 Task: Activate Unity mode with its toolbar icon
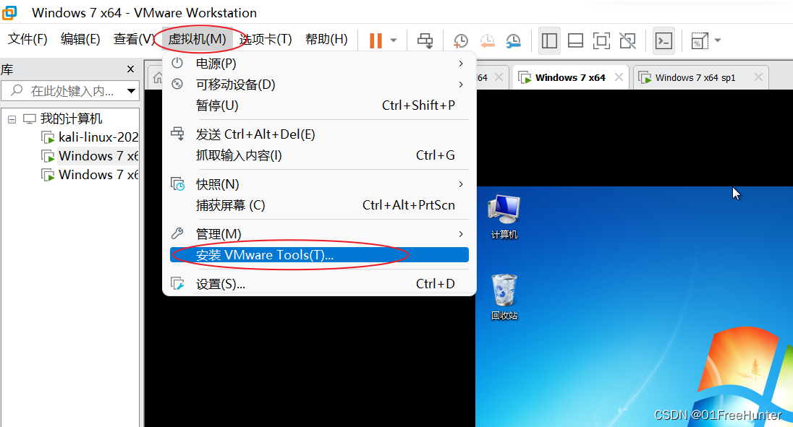coord(627,40)
